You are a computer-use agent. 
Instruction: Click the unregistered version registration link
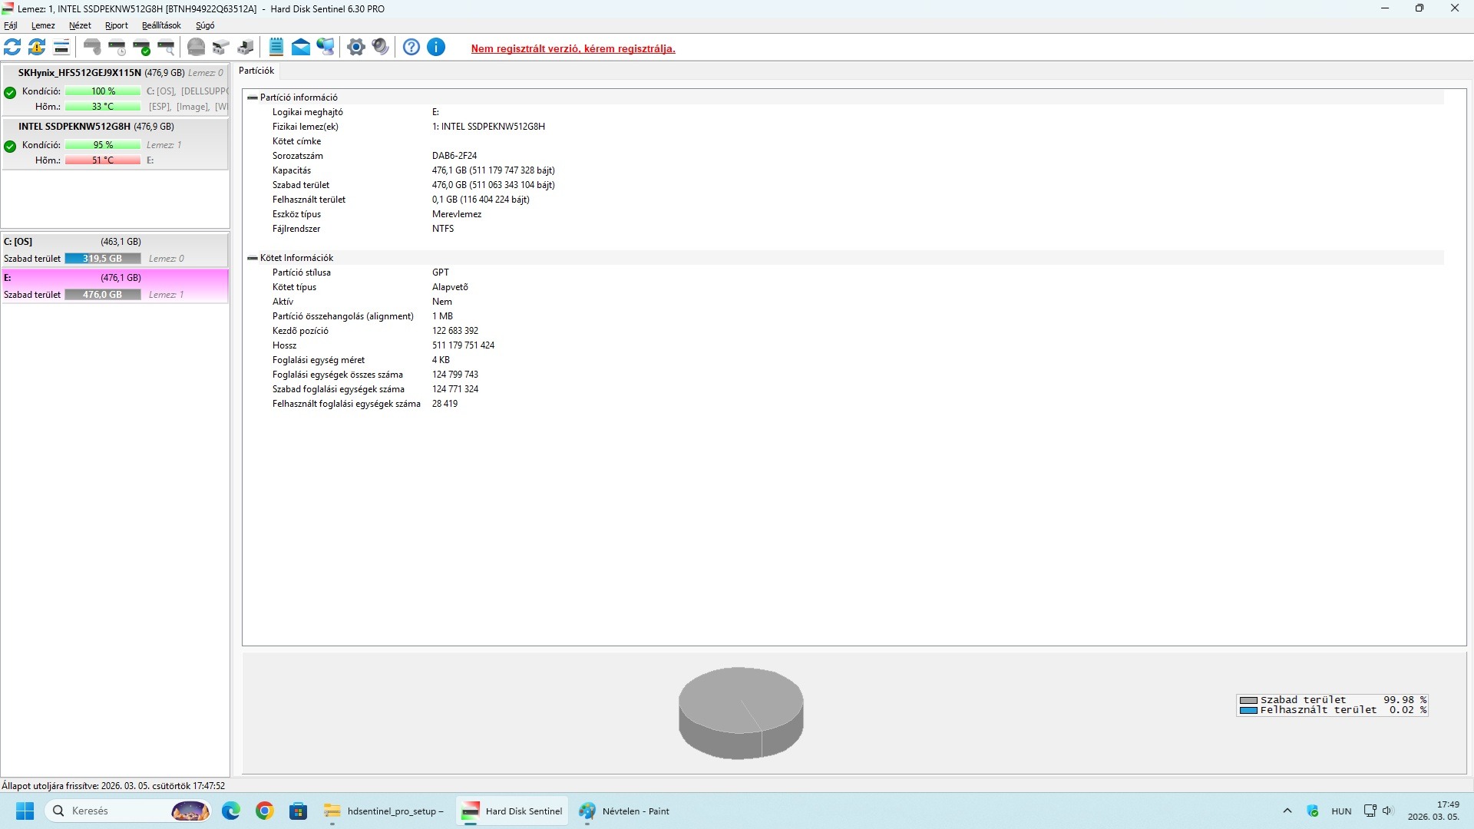tap(573, 48)
